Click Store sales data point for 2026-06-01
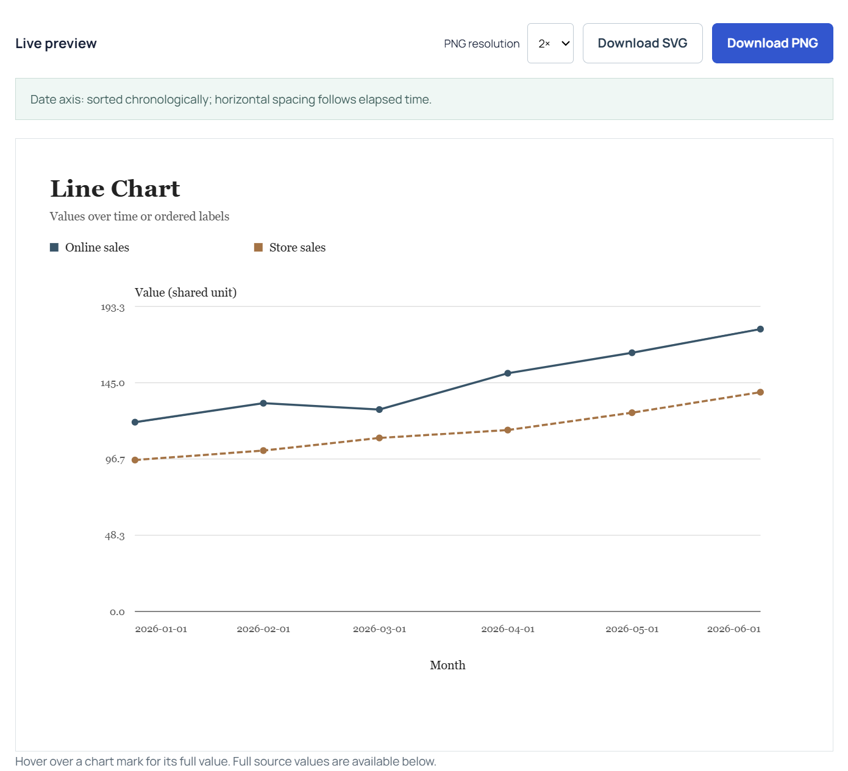This screenshot has height=771, width=848. tap(760, 392)
